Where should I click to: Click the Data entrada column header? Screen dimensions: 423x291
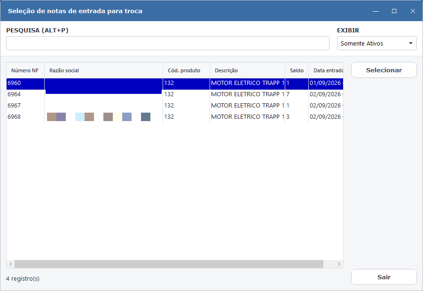click(x=326, y=70)
